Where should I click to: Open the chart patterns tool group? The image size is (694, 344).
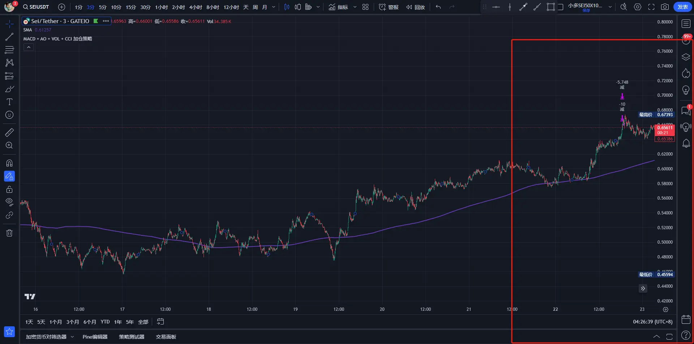(9, 63)
